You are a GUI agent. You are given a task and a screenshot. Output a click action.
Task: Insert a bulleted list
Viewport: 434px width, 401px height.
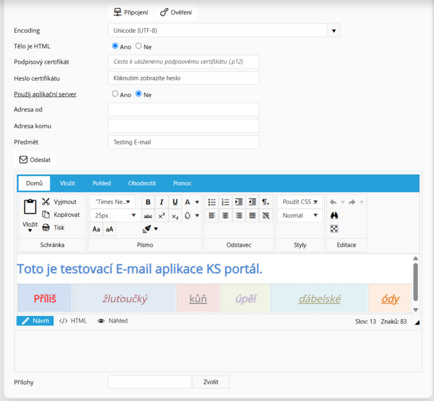pyautogui.click(x=212, y=202)
